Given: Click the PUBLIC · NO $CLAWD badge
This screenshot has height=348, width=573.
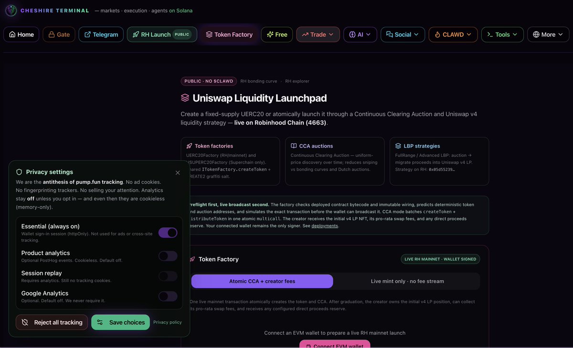Looking at the screenshot, I should click(209, 81).
